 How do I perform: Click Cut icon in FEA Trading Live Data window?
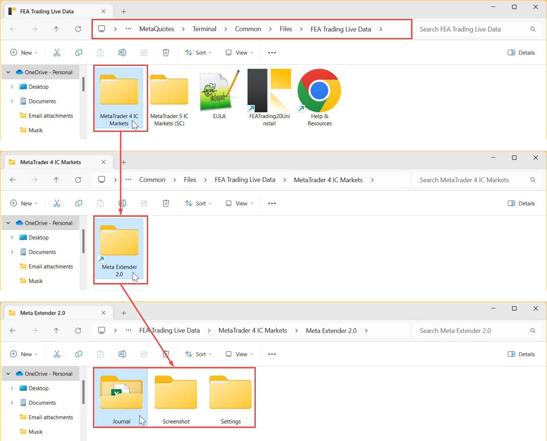pyautogui.click(x=57, y=52)
